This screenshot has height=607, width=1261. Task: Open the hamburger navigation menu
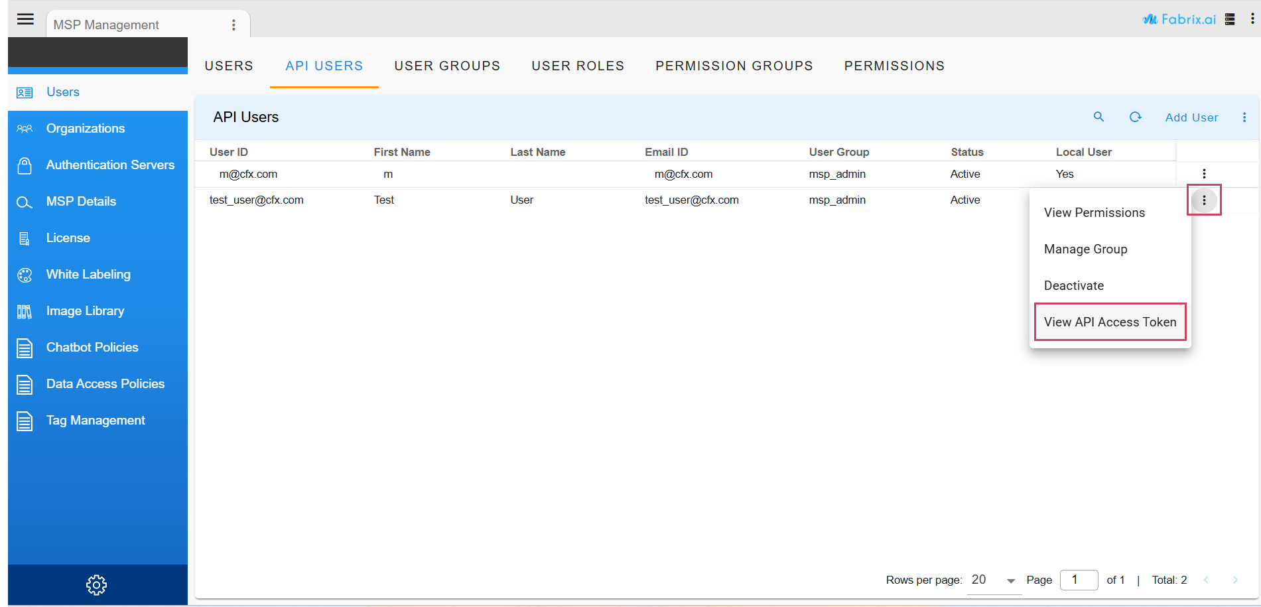(25, 19)
